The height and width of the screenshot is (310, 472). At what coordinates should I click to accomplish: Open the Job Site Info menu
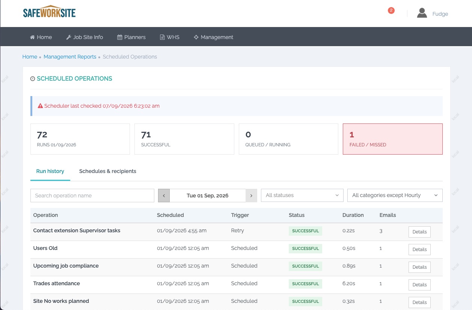coord(84,37)
